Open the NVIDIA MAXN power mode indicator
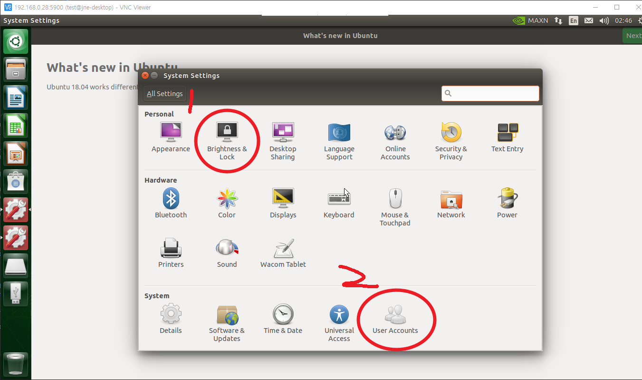 pos(530,20)
